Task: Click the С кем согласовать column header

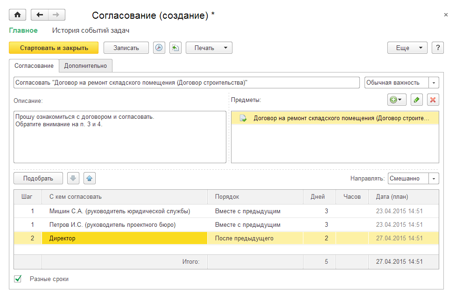Action: pyautogui.click(x=125, y=197)
